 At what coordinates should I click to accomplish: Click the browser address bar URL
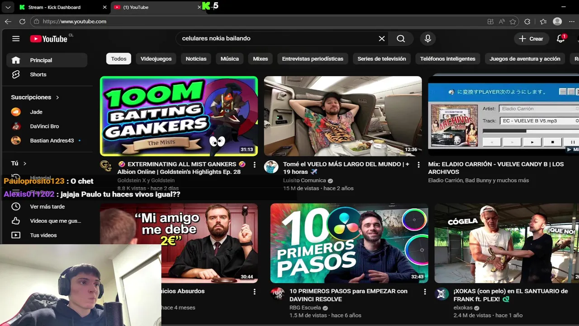coord(75,21)
